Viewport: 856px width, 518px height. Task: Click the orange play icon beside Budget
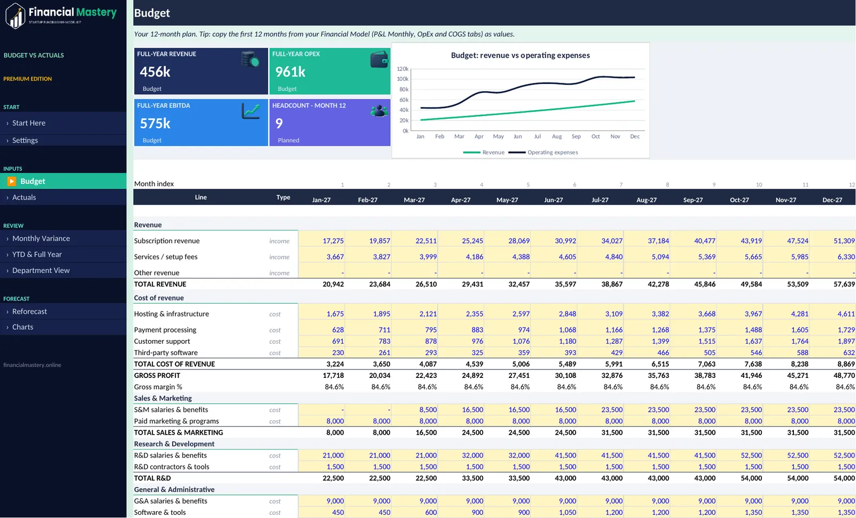(12, 181)
